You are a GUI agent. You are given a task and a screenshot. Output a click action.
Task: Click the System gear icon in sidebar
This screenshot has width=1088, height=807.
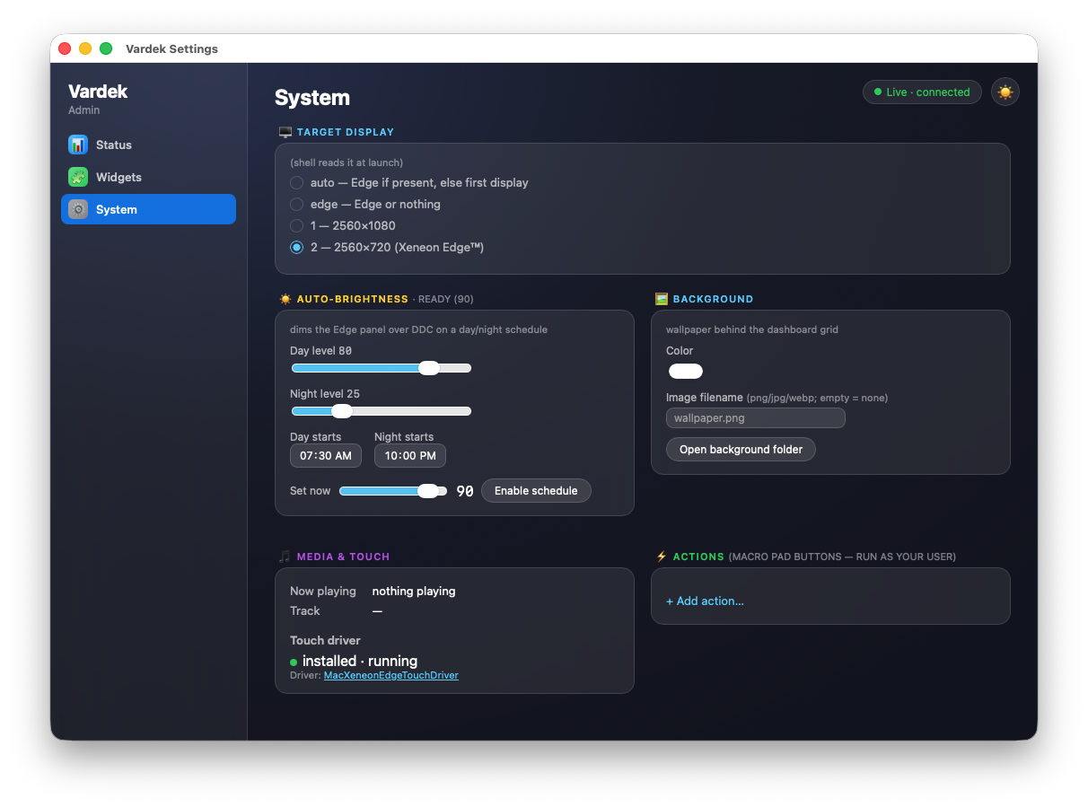click(x=78, y=209)
